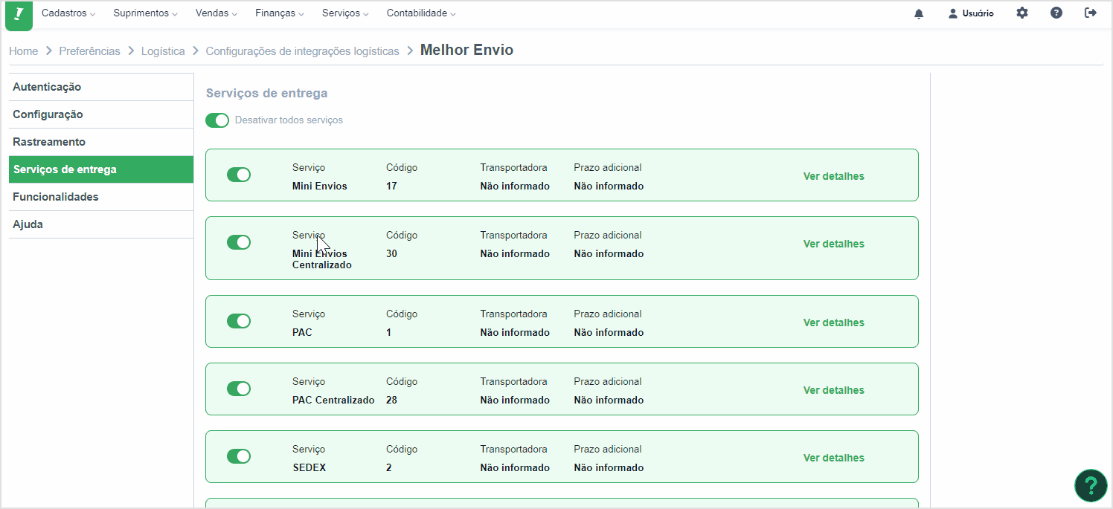Click the code value 28

click(391, 400)
